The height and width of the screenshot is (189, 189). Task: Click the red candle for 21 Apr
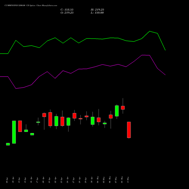(50, 119)
